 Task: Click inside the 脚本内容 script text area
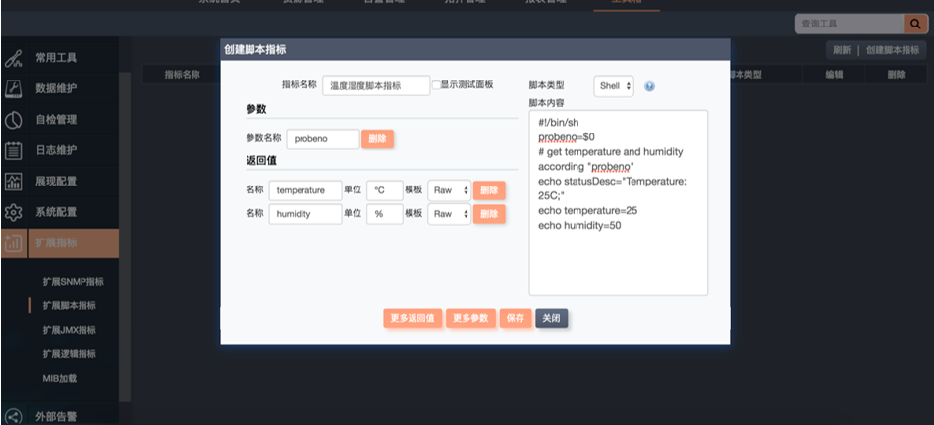click(618, 255)
